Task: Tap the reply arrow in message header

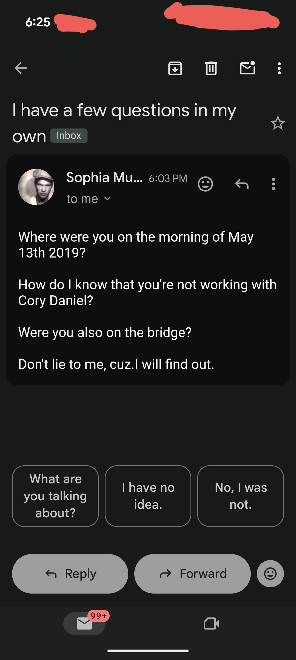Action: click(242, 184)
